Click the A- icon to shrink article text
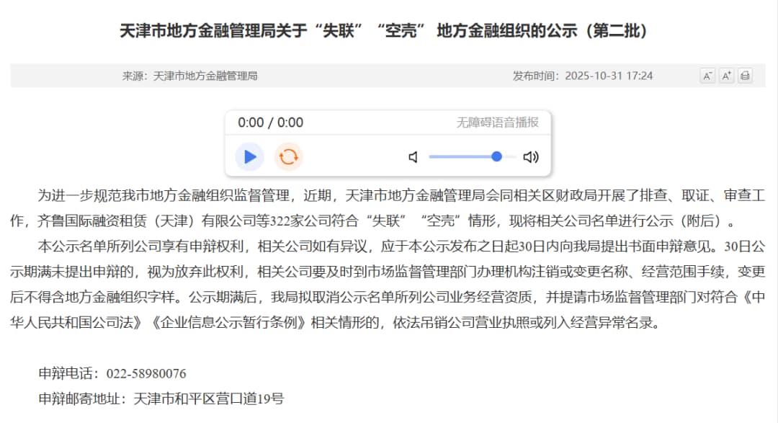This screenshot has width=778, height=423. point(707,75)
